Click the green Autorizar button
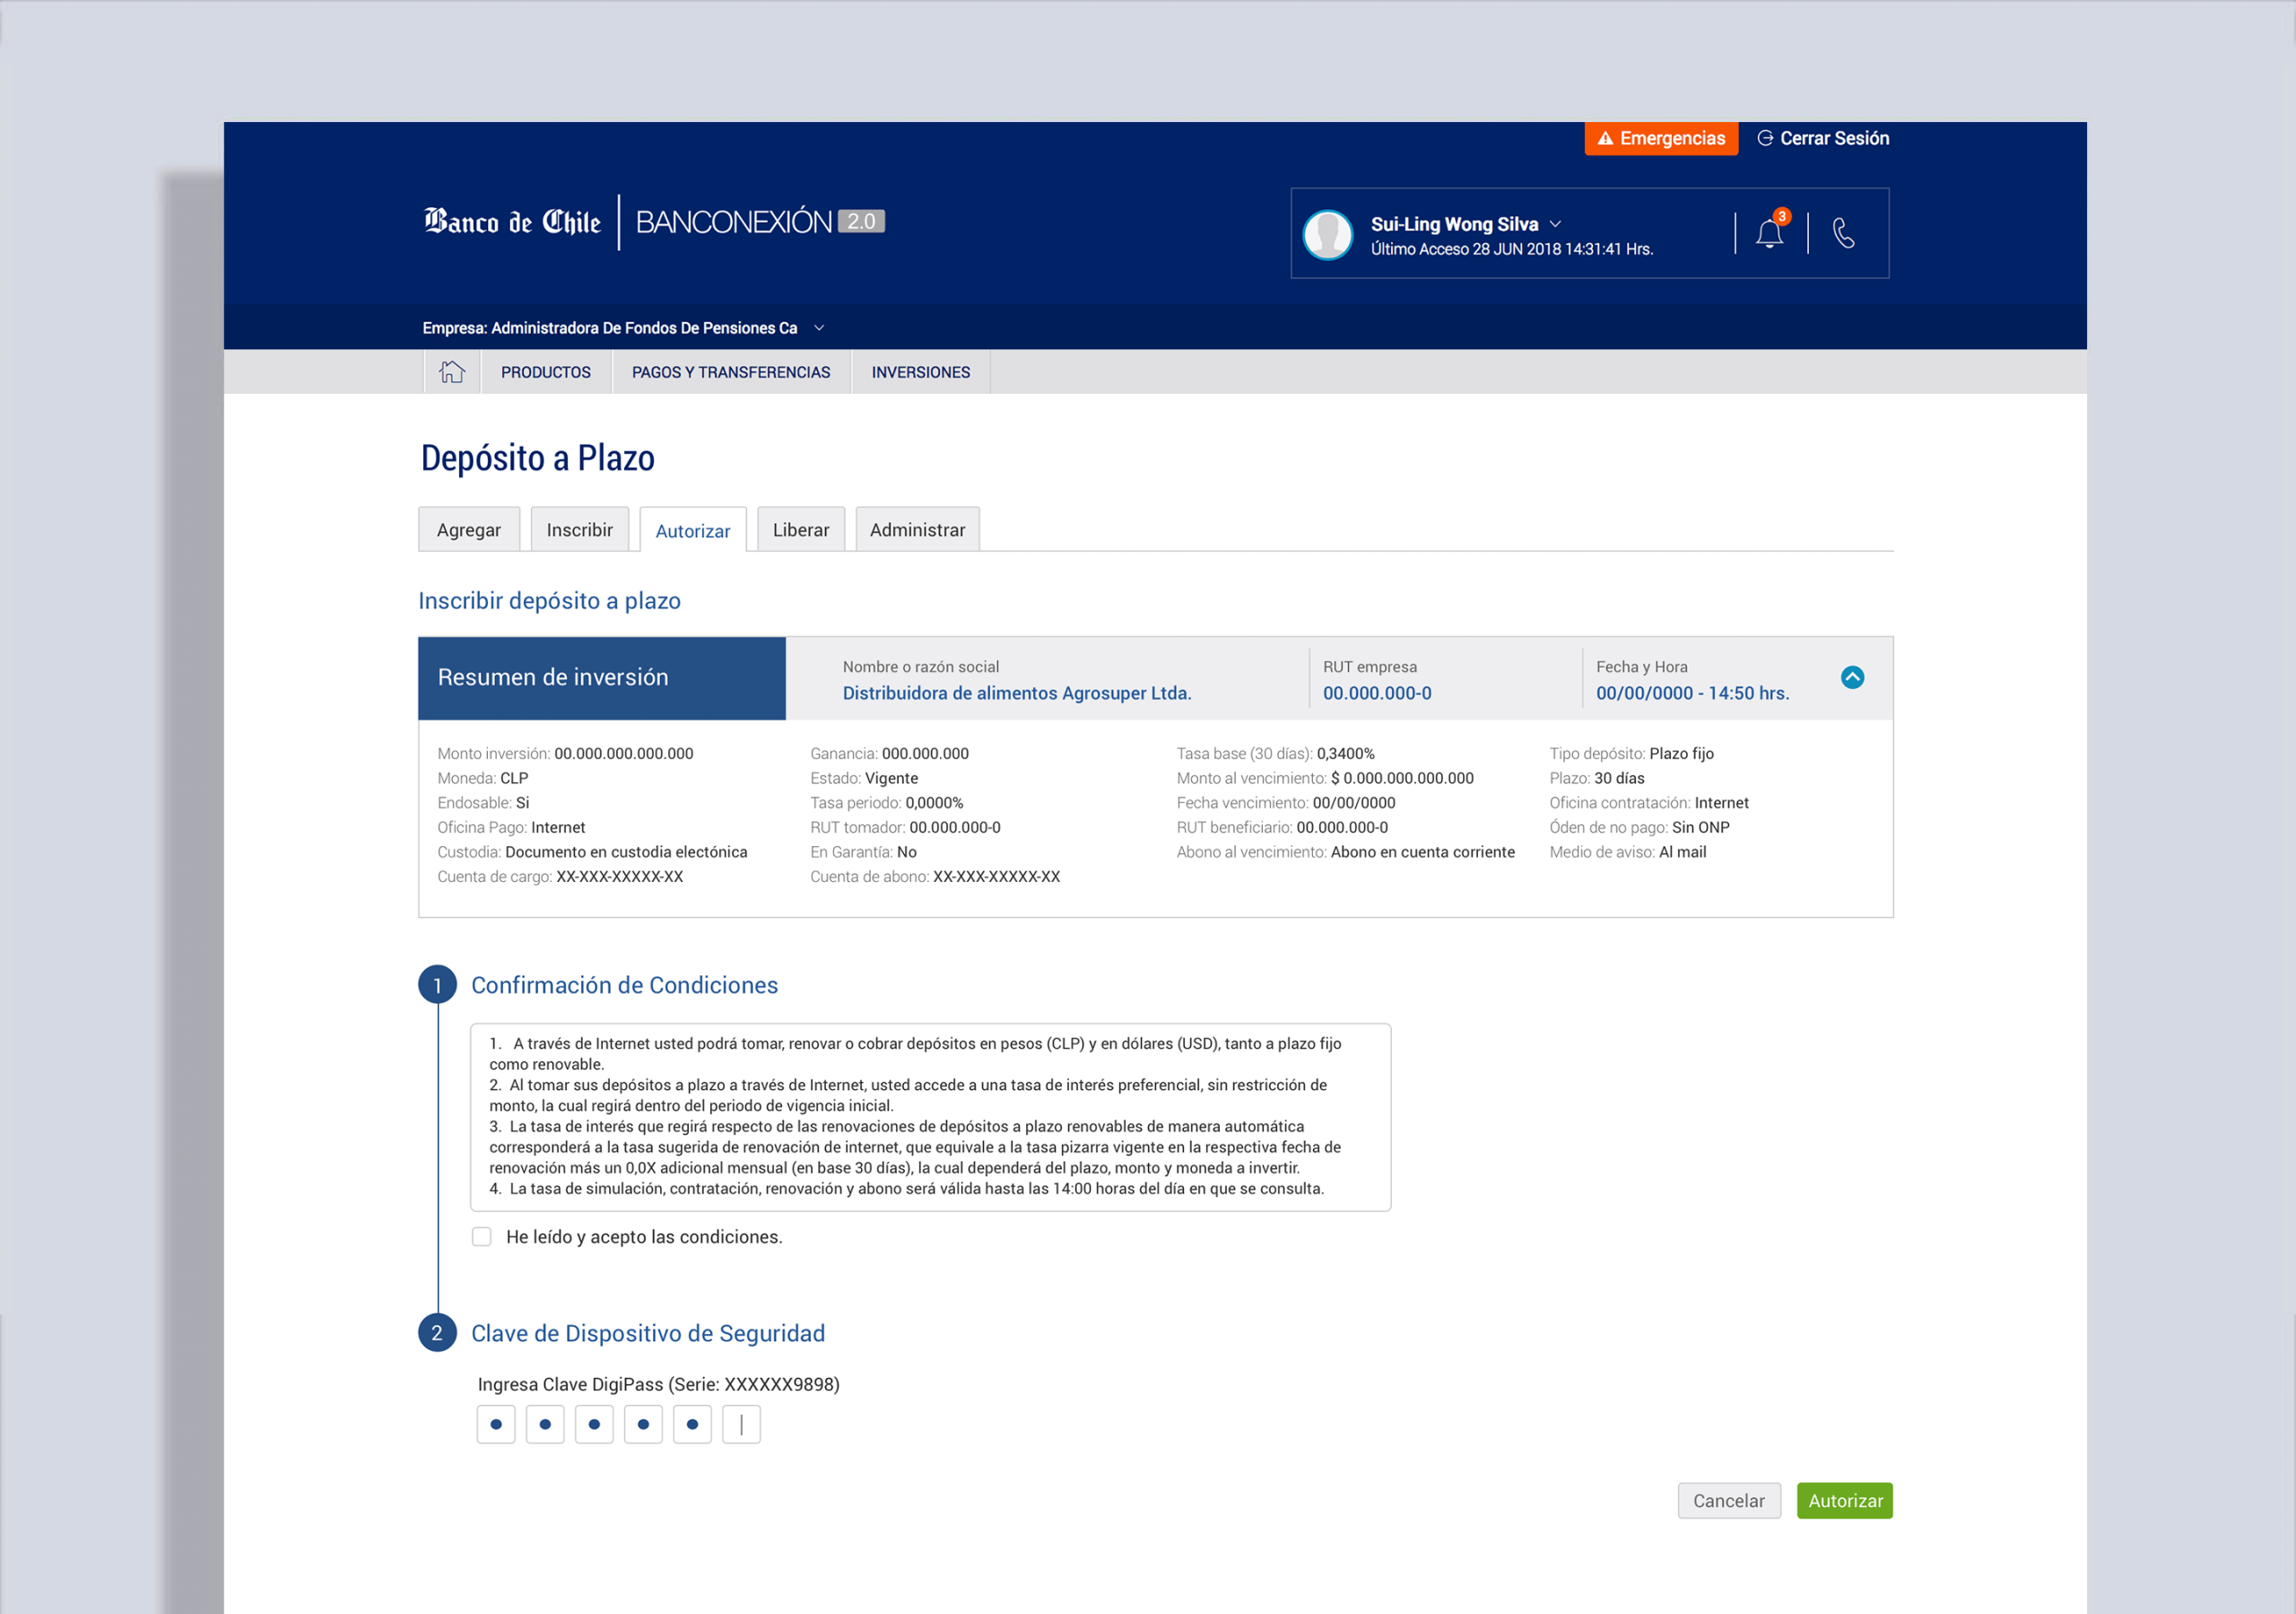This screenshot has width=2296, height=1614. point(1845,1500)
